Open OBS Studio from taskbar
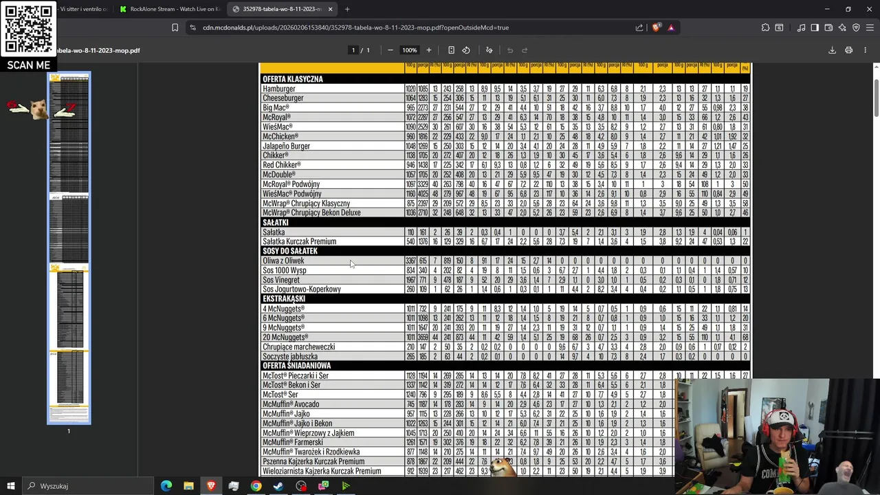The width and height of the screenshot is (880, 495). 301,486
